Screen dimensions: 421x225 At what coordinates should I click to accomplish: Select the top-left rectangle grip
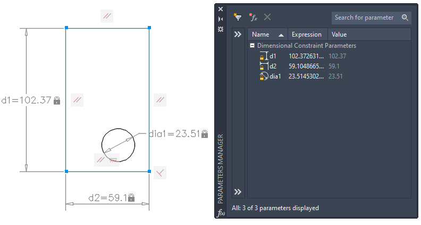(66, 28)
